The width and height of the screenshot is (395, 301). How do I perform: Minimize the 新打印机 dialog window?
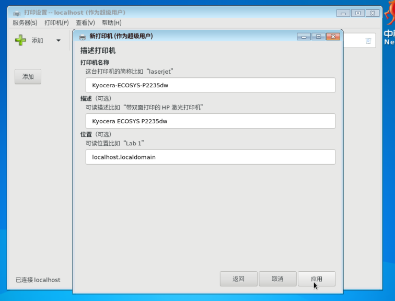point(304,37)
